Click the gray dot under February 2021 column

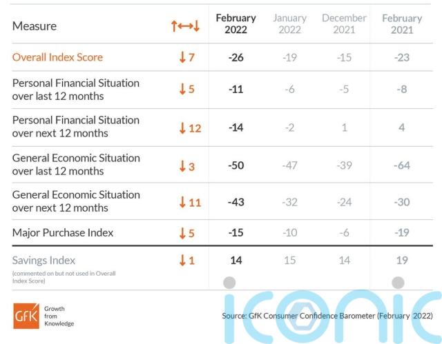398,283
